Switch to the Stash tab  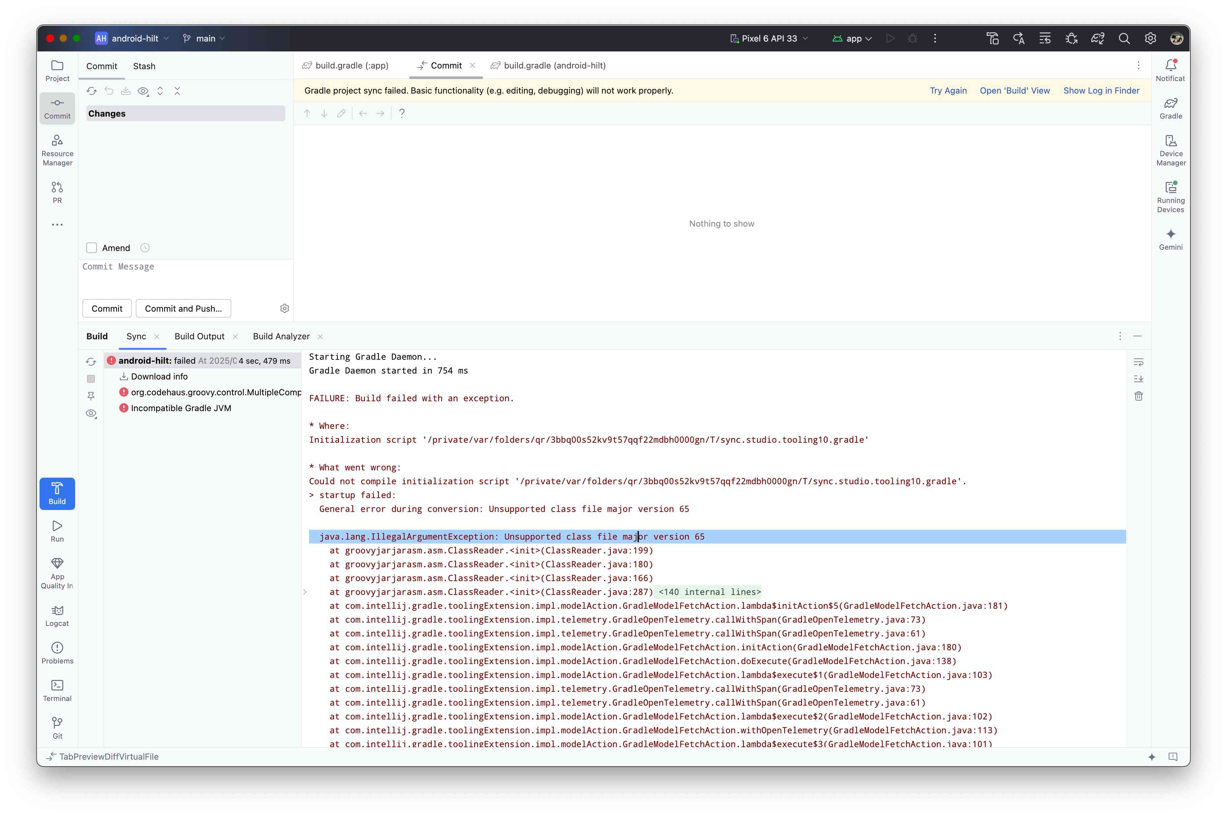pos(144,66)
